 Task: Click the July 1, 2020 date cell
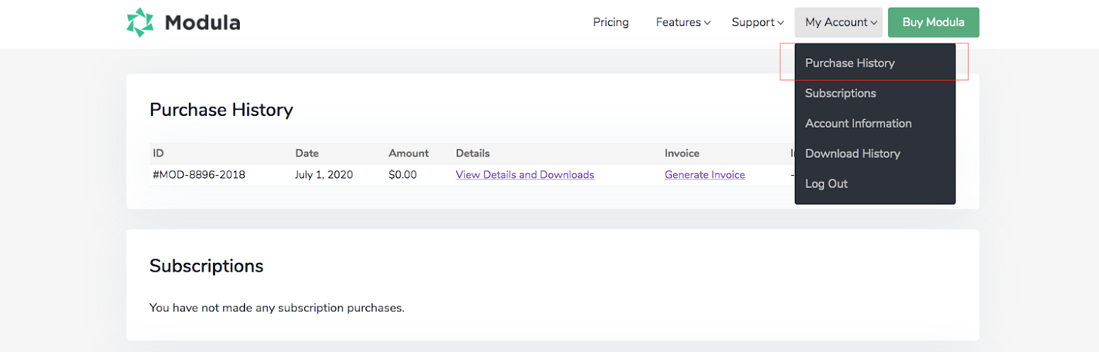[x=324, y=174]
